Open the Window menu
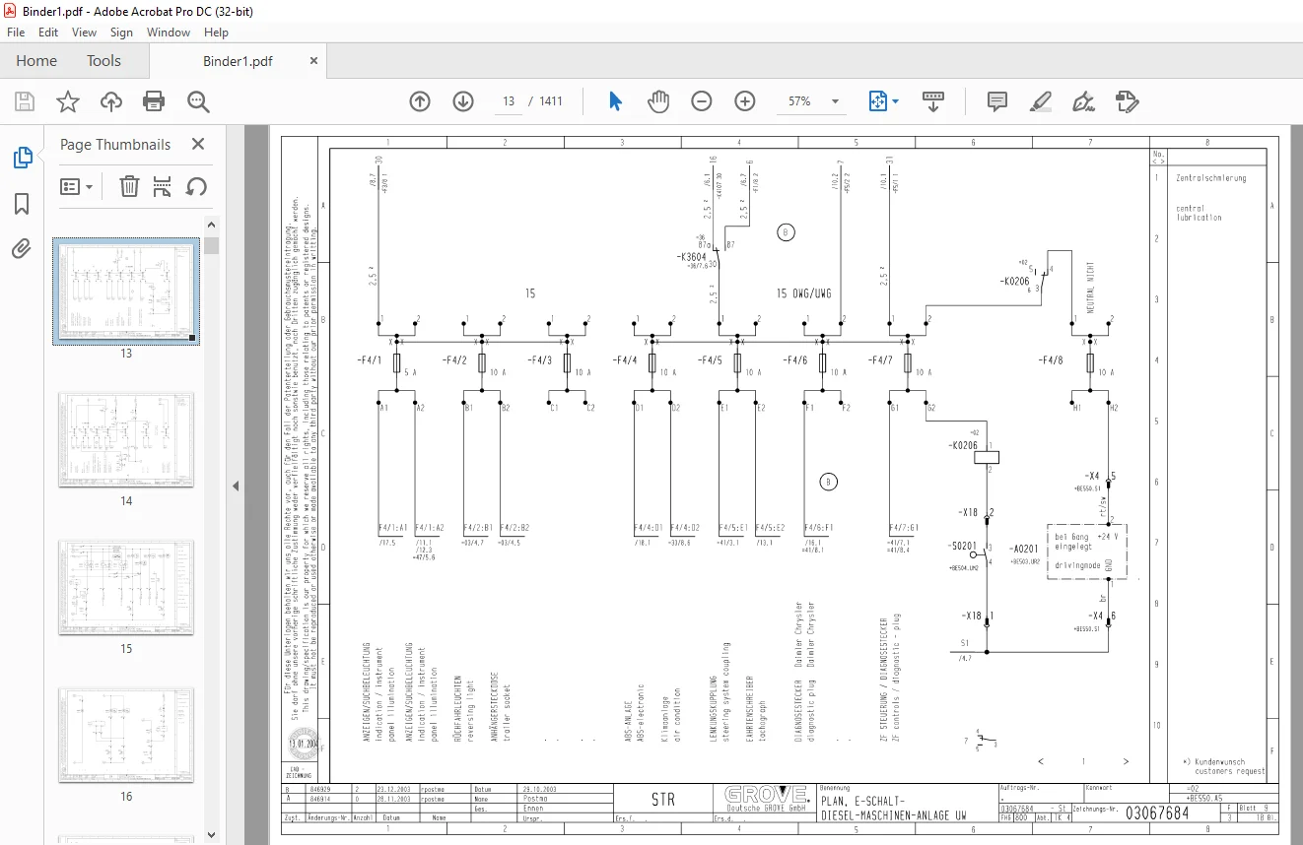 tap(169, 32)
